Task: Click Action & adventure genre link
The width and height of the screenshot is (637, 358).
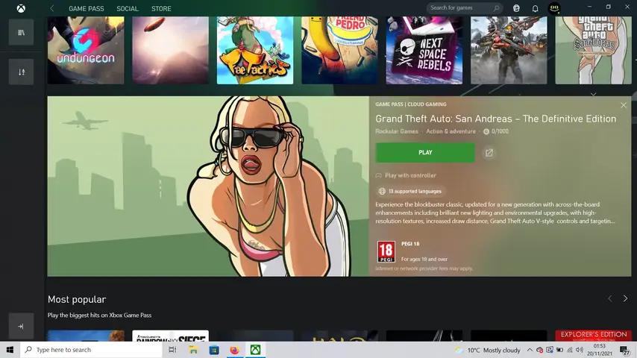Action: (451, 131)
